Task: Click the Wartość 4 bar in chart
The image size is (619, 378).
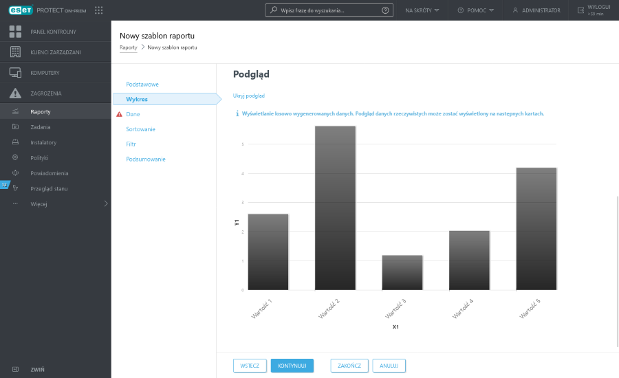Action: (x=469, y=260)
